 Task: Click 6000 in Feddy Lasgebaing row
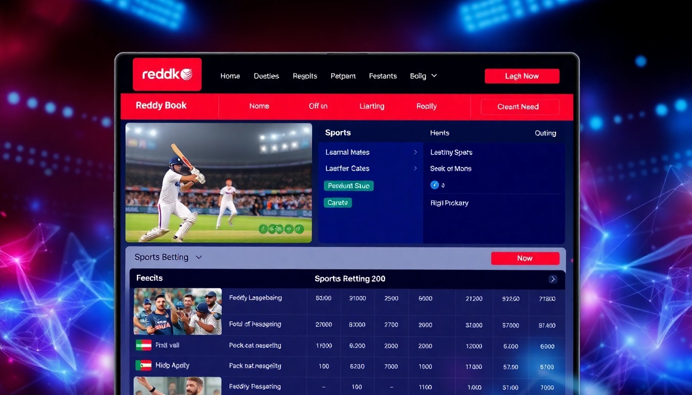point(425,298)
